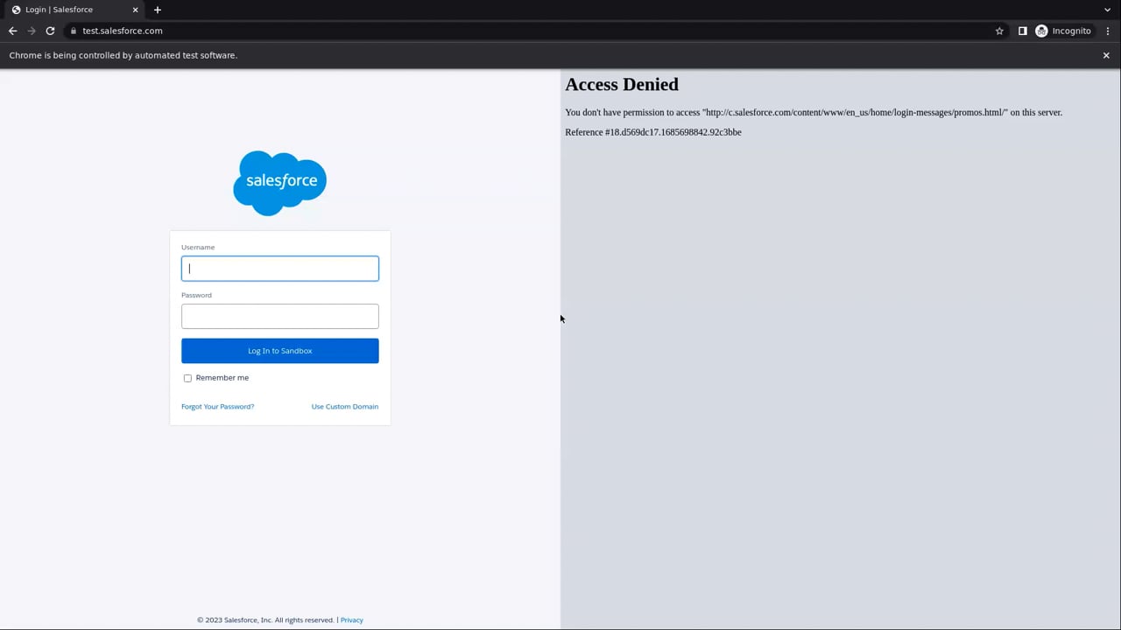This screenshot has width=1121, height=630.
Task: Click the permission error message text
Action: click(x=814, y=112)
